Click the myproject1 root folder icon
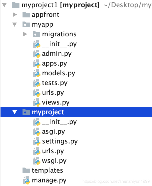The height and width of the screenshot is (186, 152). click(x=16, y=5)
